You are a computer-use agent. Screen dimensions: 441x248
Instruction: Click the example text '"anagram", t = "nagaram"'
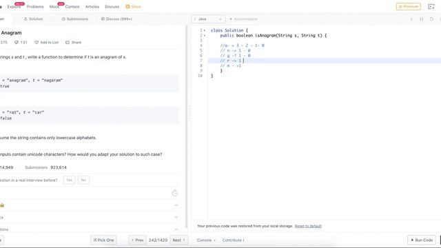34,80
